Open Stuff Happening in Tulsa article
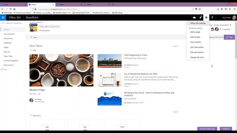Screen dimensions: 237x133 136,55
